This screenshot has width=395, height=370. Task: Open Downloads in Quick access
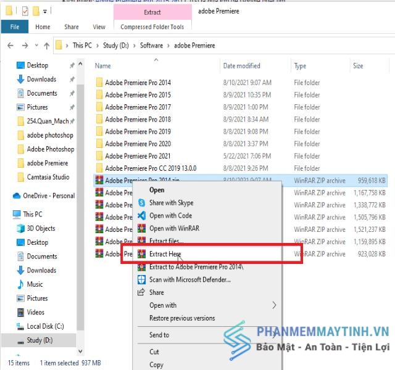pyautogui.click(x=41, y=79)
